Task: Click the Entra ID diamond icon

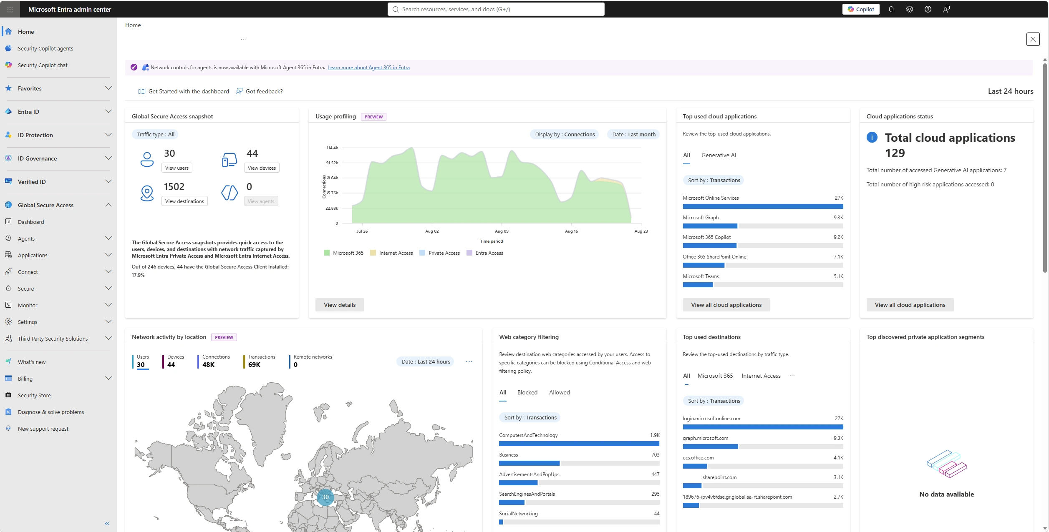Action: coord(8,112)
